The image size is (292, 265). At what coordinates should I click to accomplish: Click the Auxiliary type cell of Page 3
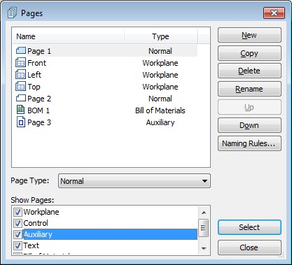(x=160, y=122)
